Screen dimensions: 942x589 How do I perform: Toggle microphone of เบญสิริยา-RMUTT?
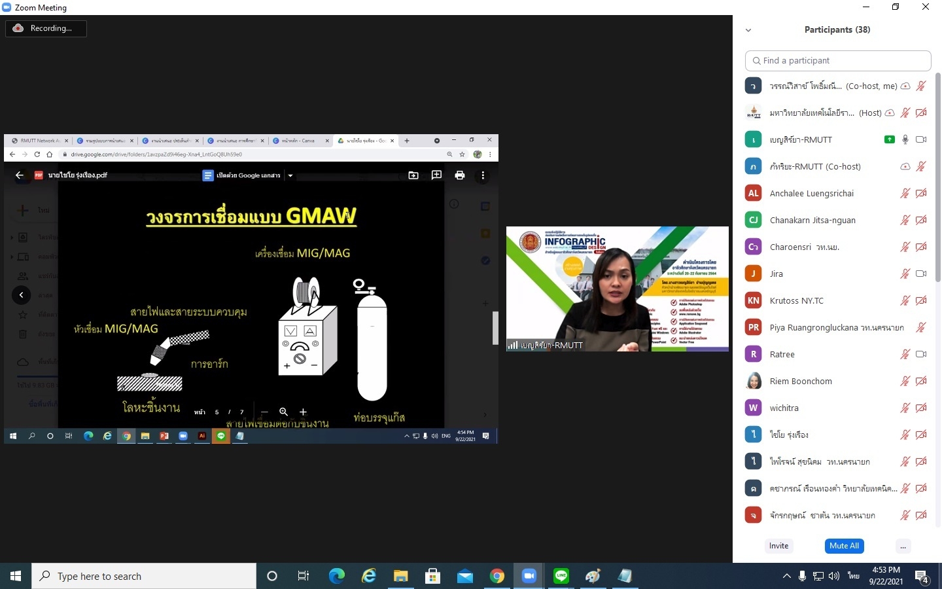[x=905, y=139]
